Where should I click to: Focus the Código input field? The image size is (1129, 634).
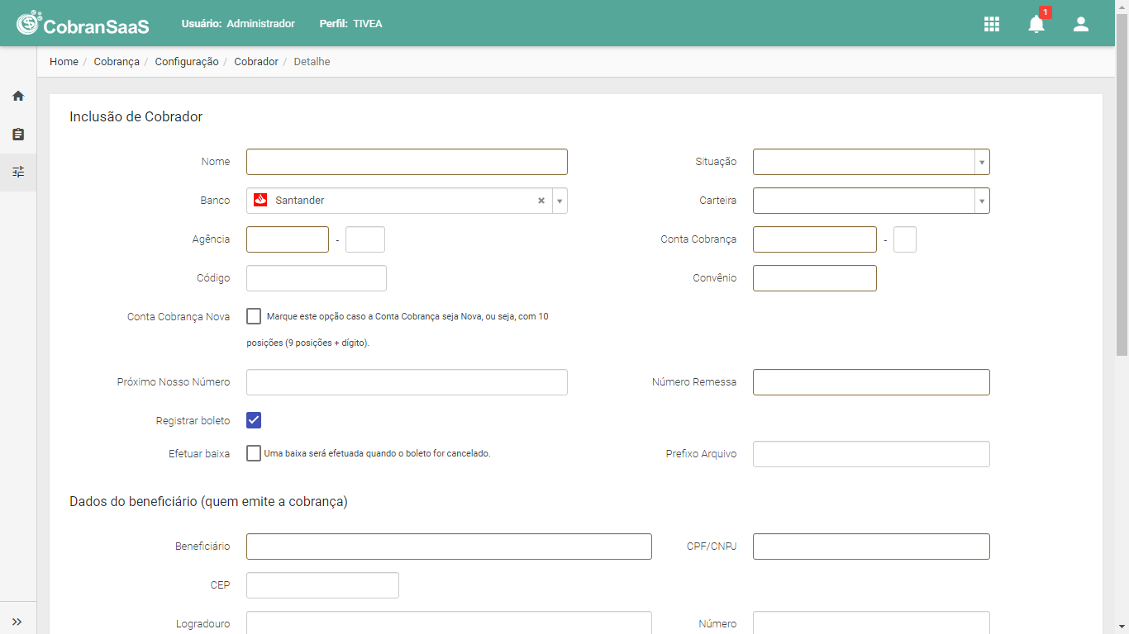tap(317, 278)
